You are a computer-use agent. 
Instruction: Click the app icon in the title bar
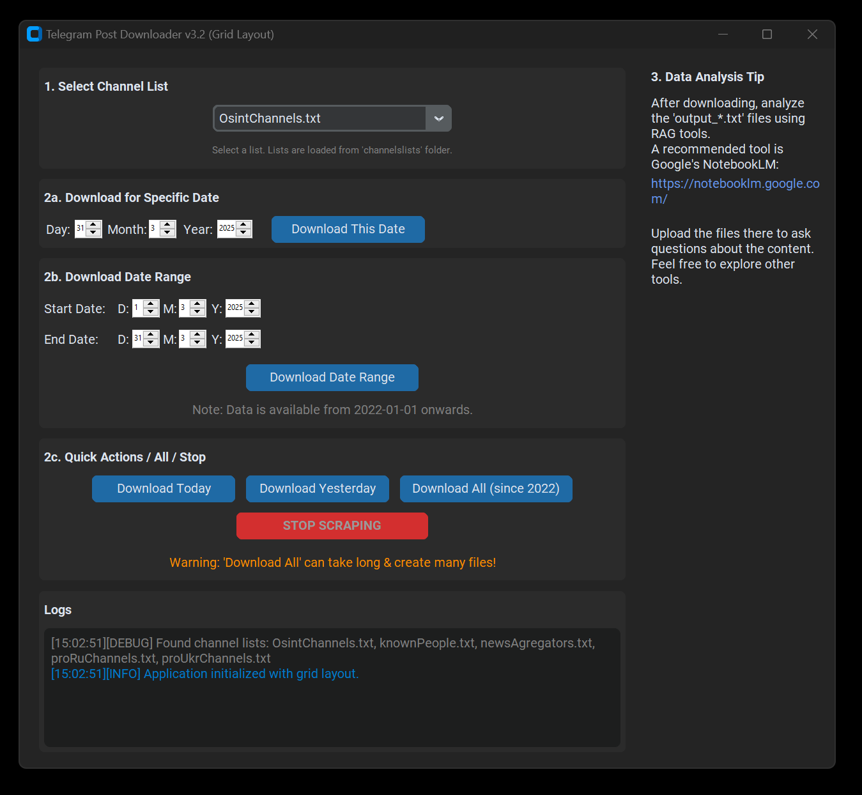click(x=35, y=34)
